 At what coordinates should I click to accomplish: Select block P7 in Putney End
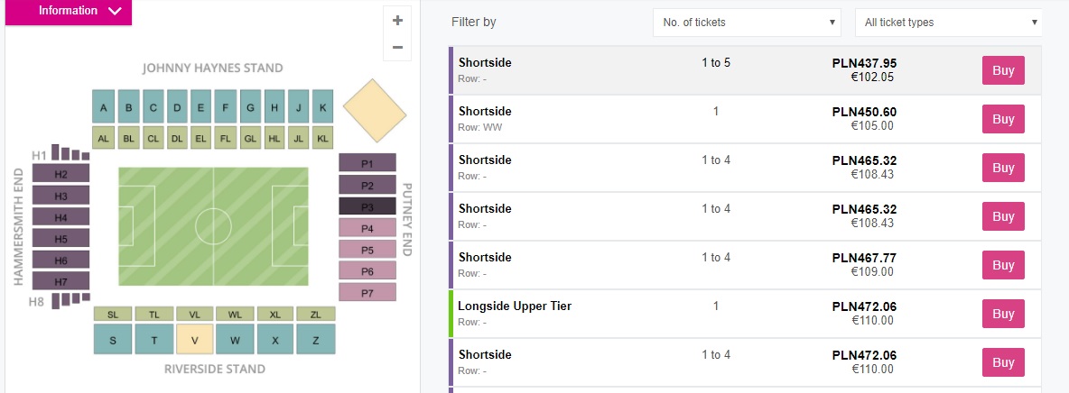(367, 293)
